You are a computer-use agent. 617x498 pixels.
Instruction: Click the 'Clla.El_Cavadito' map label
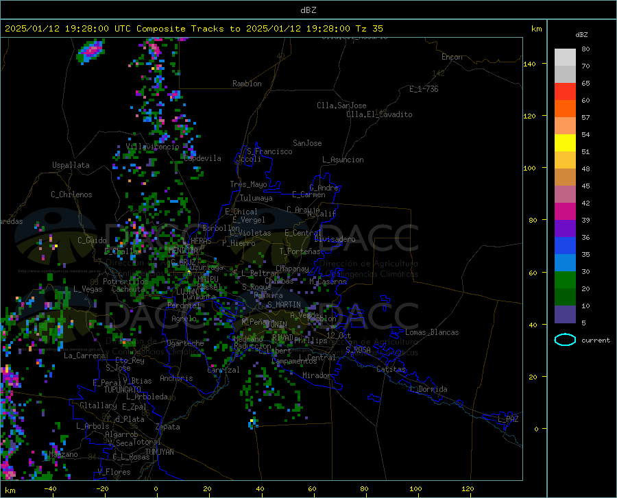pos(379,114)
